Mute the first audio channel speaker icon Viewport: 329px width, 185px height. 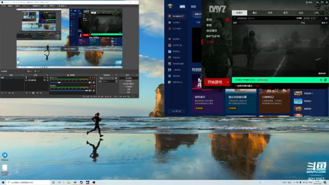point(90,83)
